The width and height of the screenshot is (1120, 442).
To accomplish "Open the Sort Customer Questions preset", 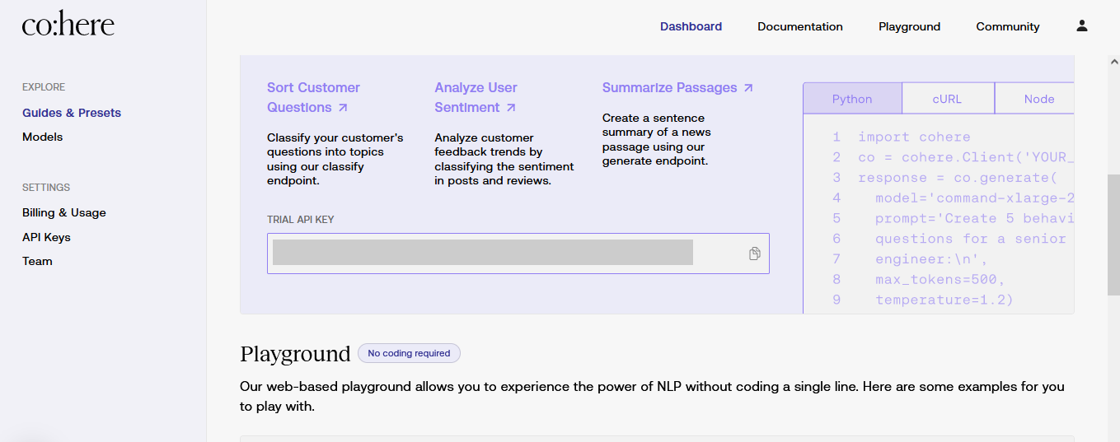I will 313,97.
